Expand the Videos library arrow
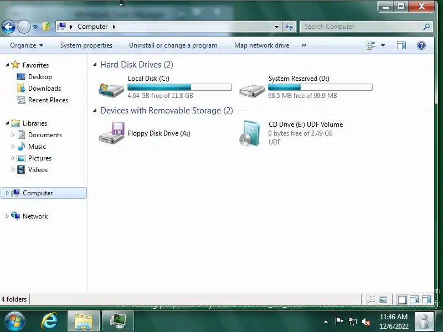Screen dimensions: 443x332 (x=13, y=170)
